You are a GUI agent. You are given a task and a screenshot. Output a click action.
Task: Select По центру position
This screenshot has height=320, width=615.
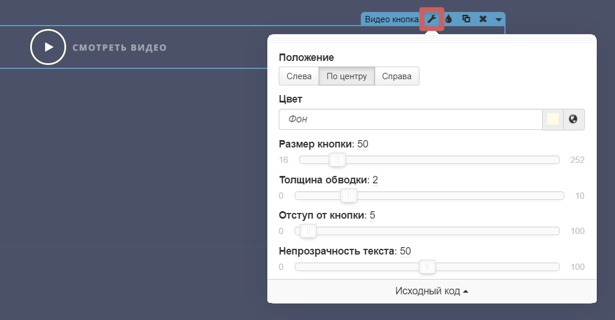click(347, 76)
